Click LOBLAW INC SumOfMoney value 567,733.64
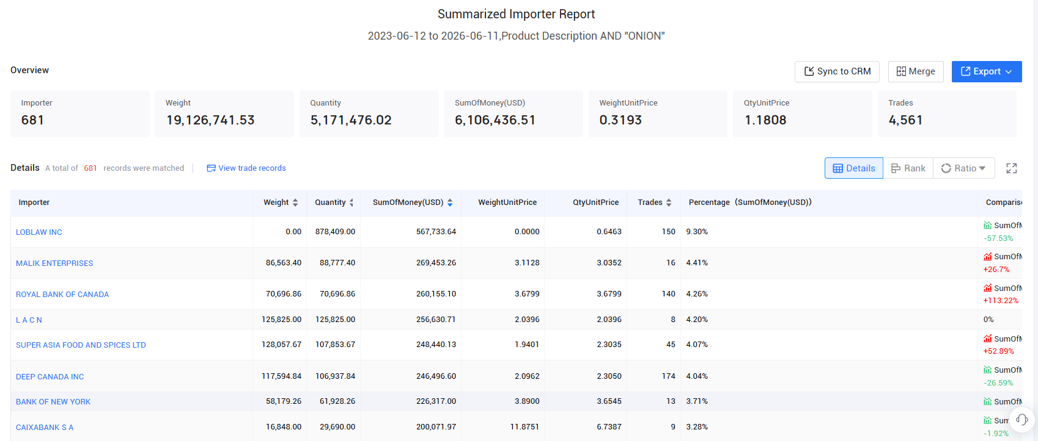1038x441 pixels. (x=436, y=232)
